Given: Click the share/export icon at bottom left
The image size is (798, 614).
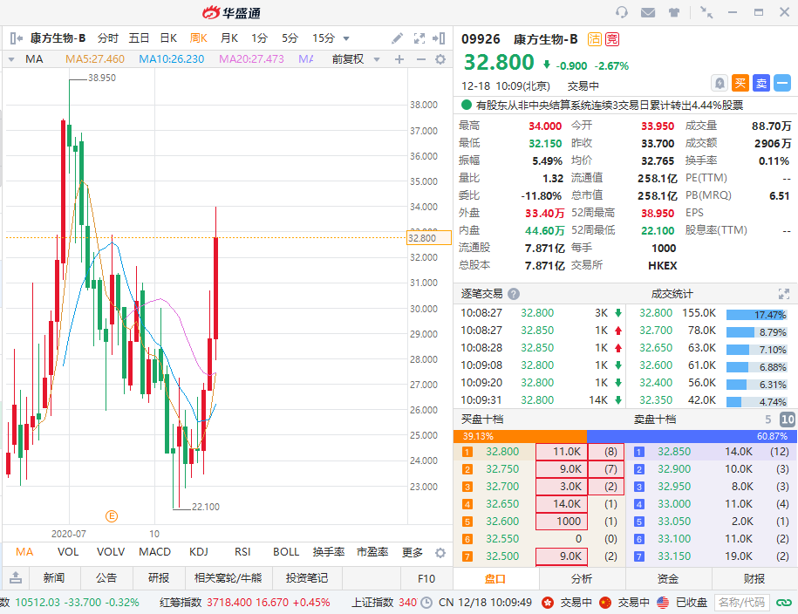Looking at the screenshot, I should pyautogui.click(x=16, y=578).
